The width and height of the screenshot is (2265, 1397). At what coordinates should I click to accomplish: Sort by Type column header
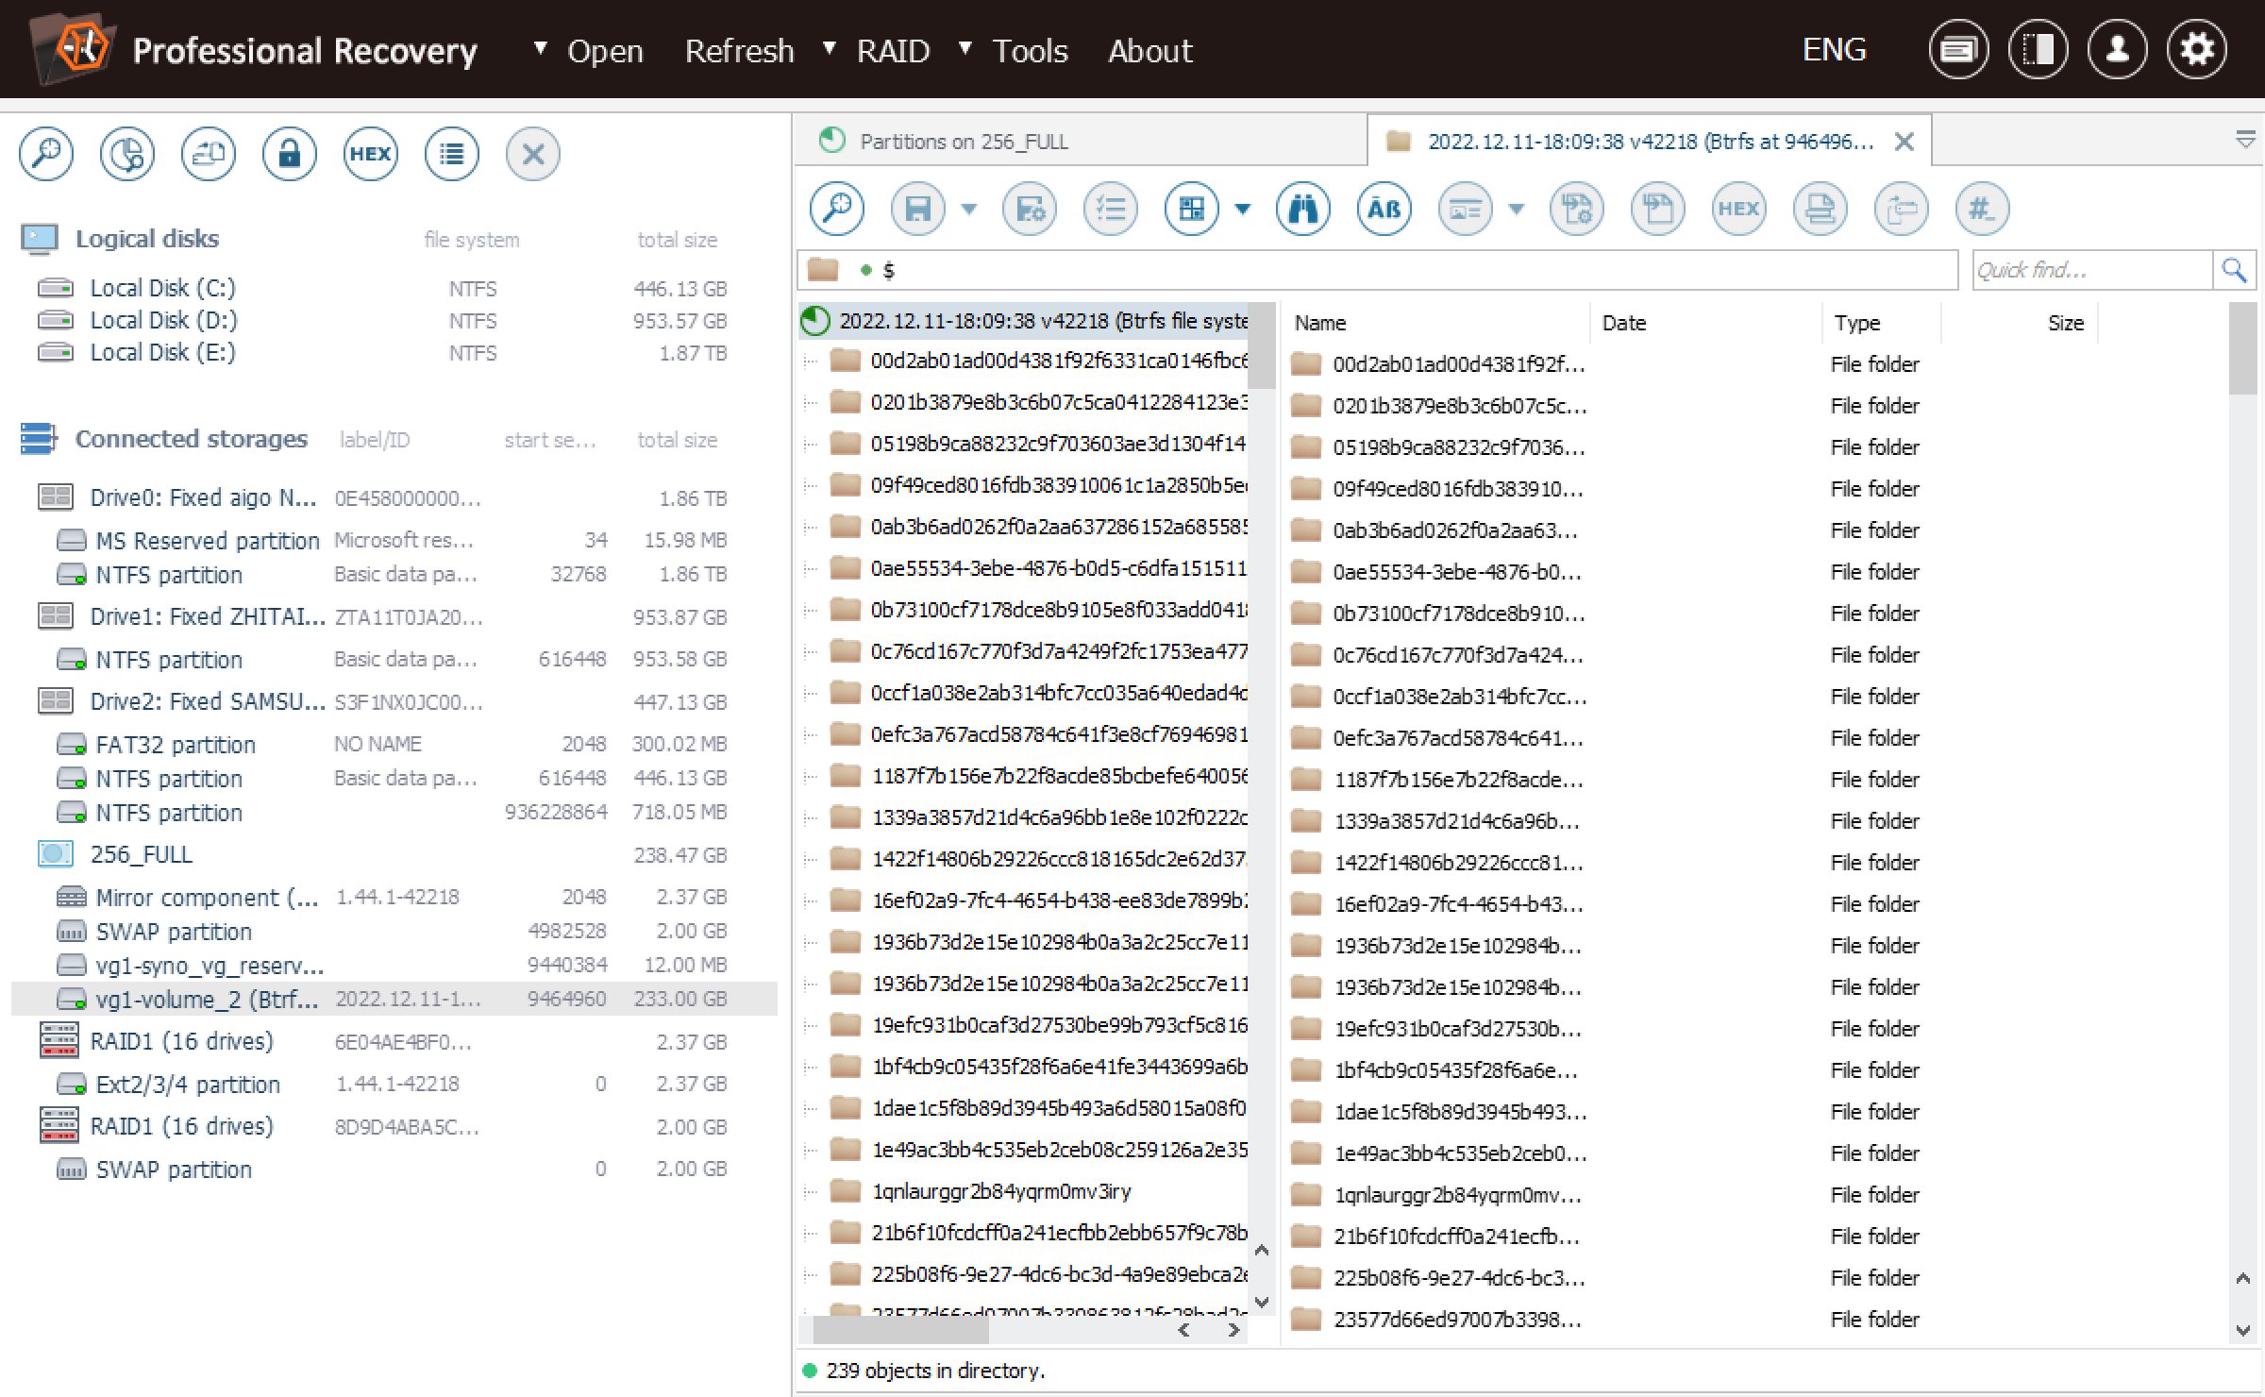point(1883,323)
